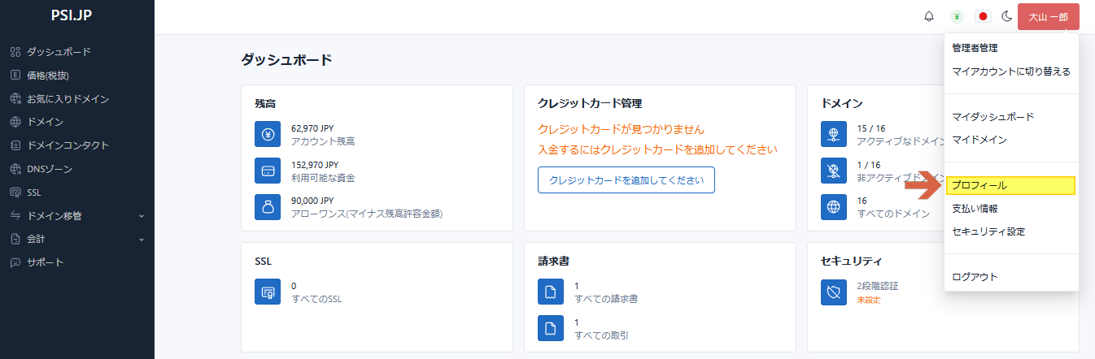This screenshot has width=1095, height=359.
Task: Choose ログアウト in the dropdown menu
Action: coord(975,277)
